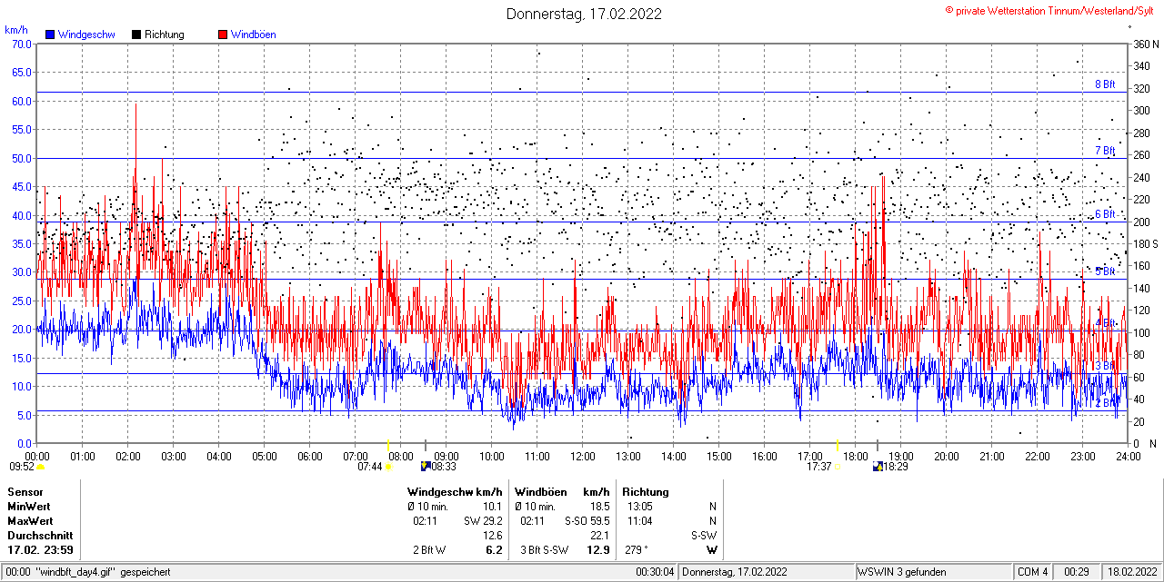Click the average gust value 22.1

[x=599, y=536]
